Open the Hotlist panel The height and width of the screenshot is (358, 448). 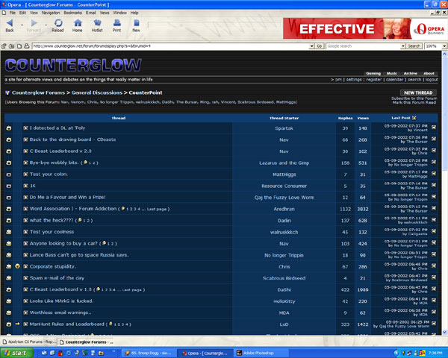(96, 26)
